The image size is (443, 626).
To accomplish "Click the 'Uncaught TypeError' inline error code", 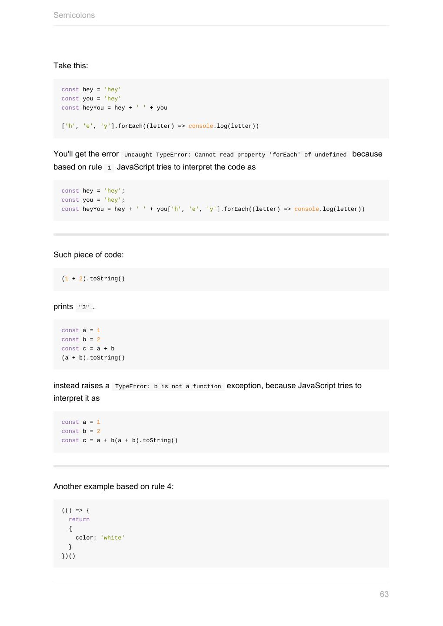I will point(235,155).
